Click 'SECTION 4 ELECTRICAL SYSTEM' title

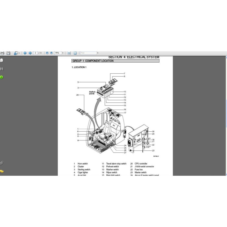tap(134, 57)
